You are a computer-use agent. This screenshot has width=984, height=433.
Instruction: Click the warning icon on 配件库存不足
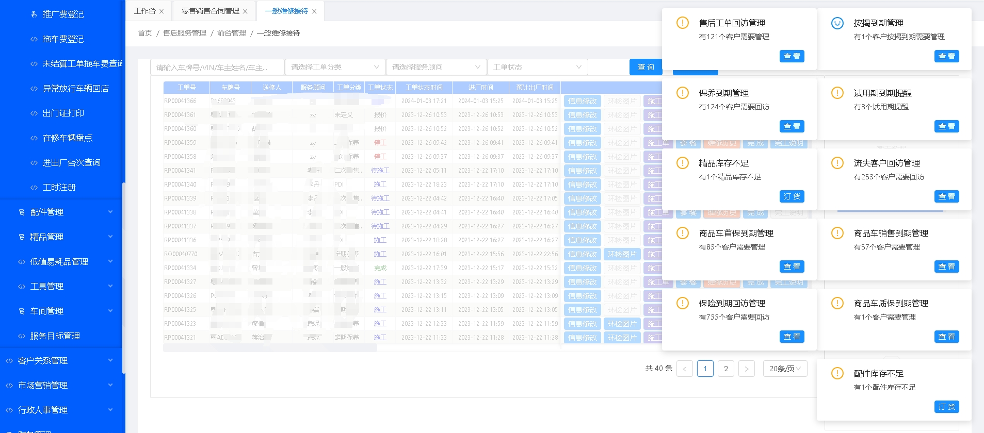tap(837, 373)
